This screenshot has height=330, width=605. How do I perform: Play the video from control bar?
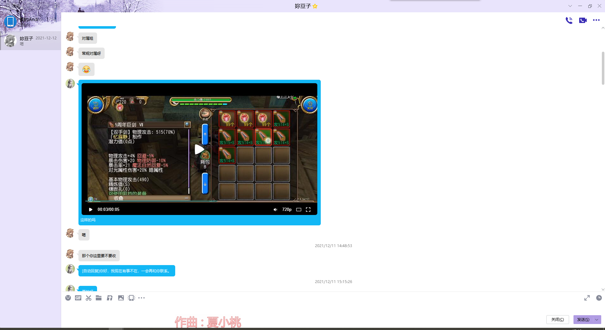point(91,210)
